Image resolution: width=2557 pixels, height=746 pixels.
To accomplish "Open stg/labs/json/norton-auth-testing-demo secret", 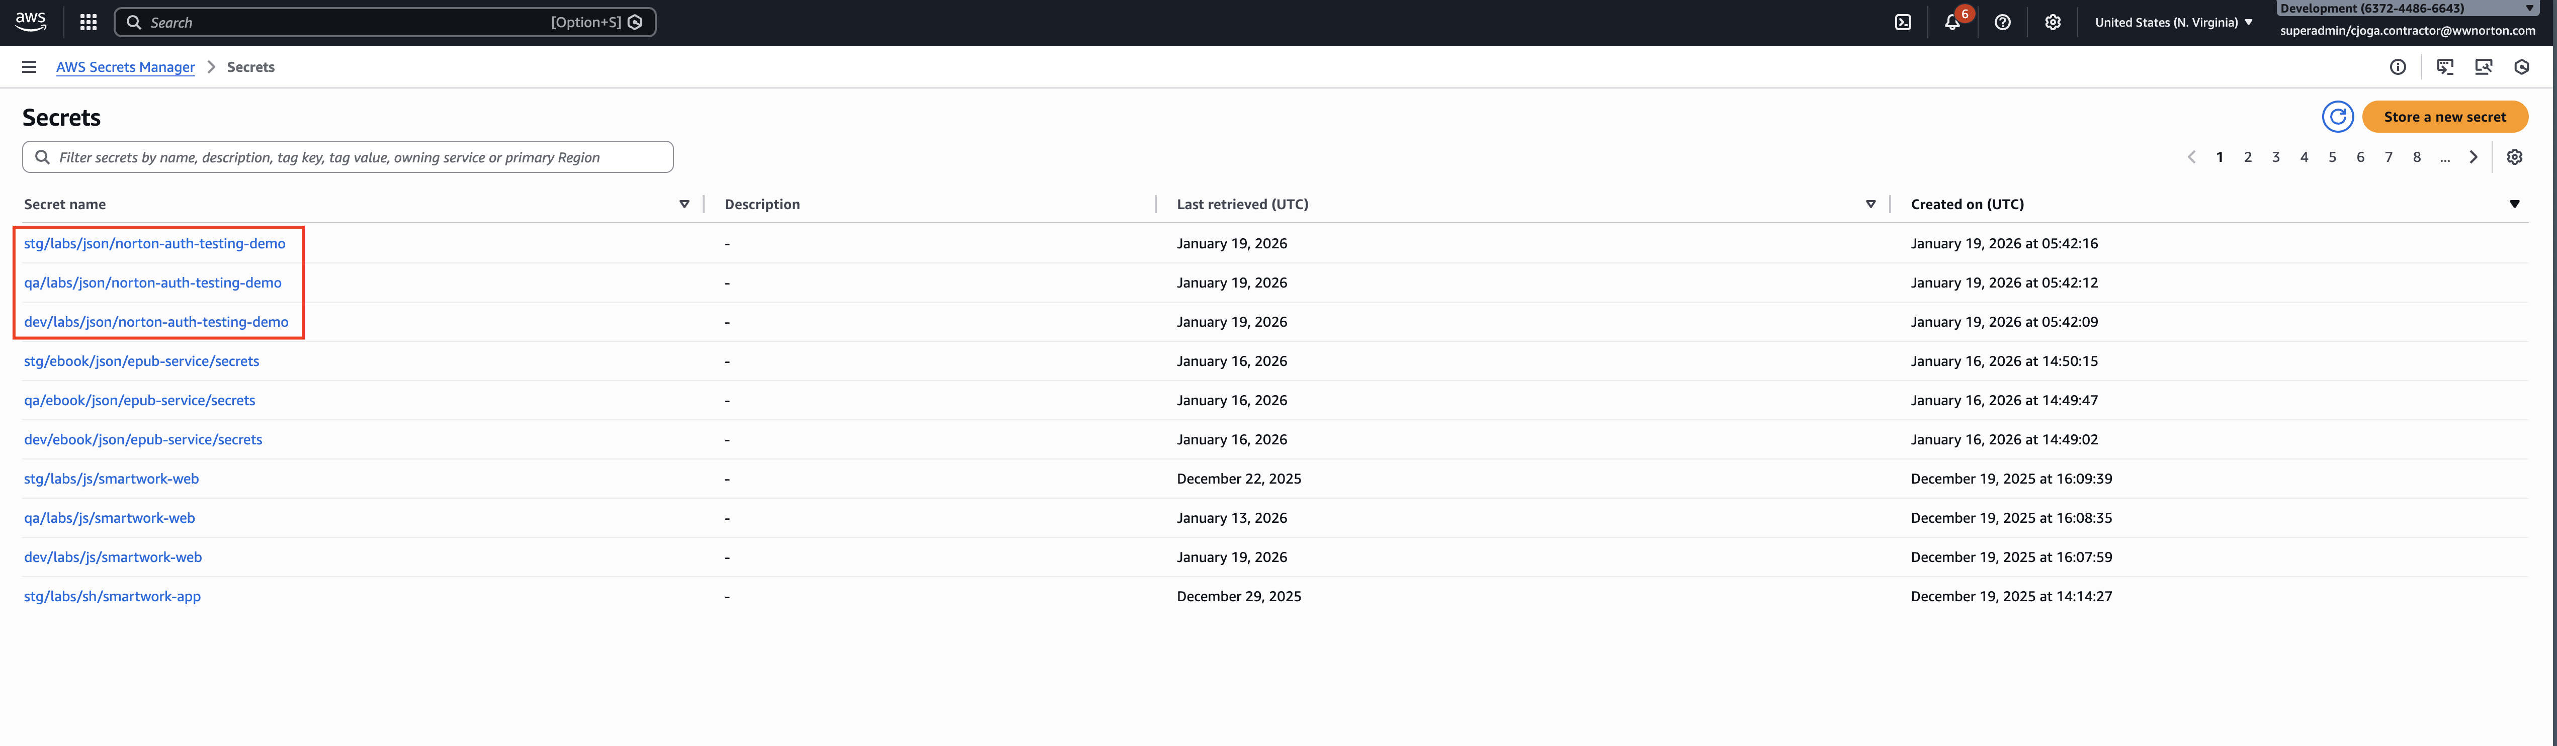I will [x=155, y=243].
